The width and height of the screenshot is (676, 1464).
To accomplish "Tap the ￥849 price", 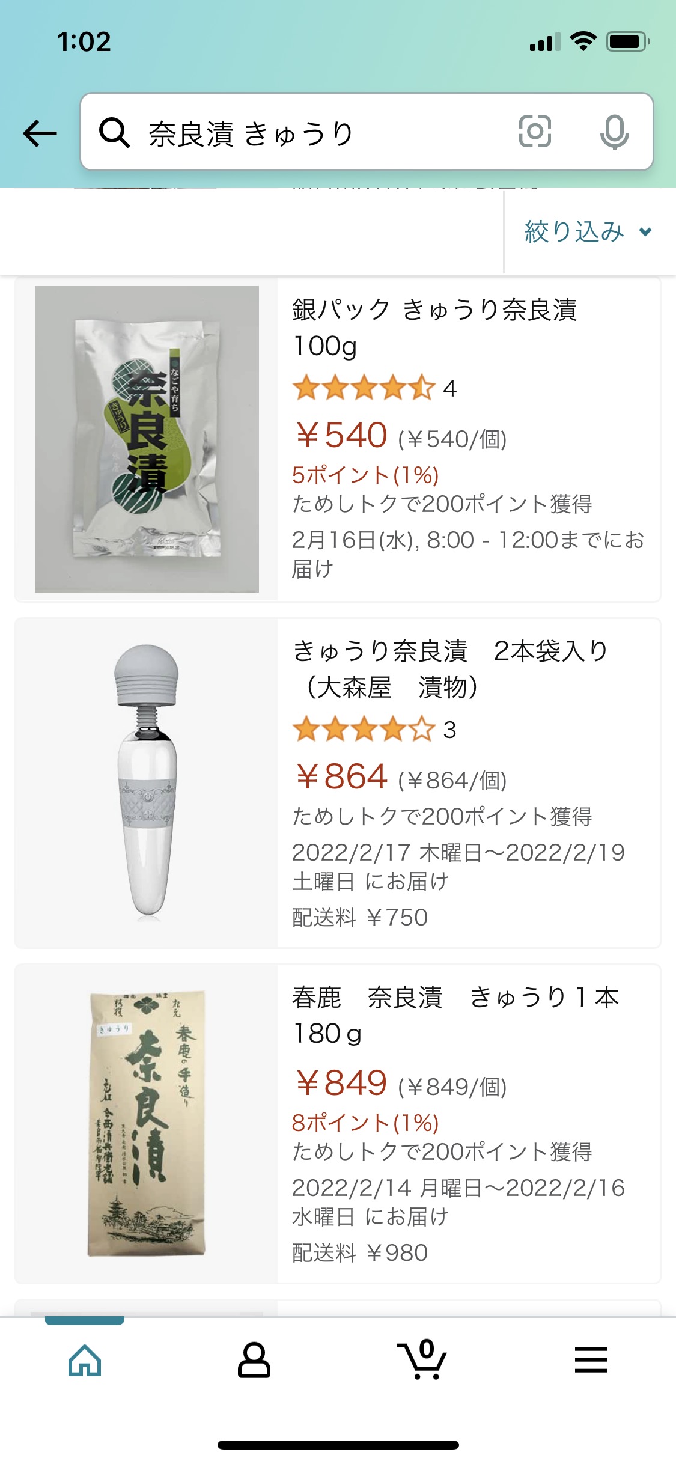I will [x=341, y=1083].
